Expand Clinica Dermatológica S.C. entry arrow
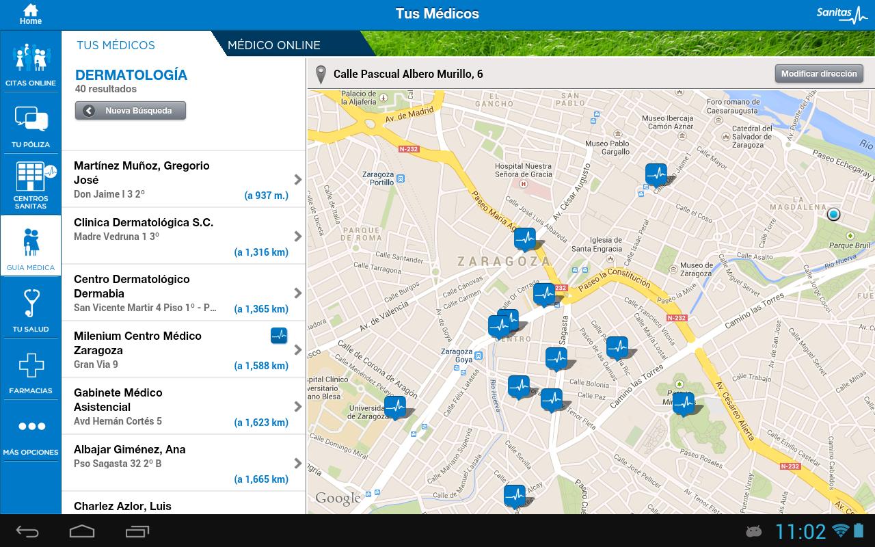The height and width of the screenshot is (547, 875). tap(298, 237)
